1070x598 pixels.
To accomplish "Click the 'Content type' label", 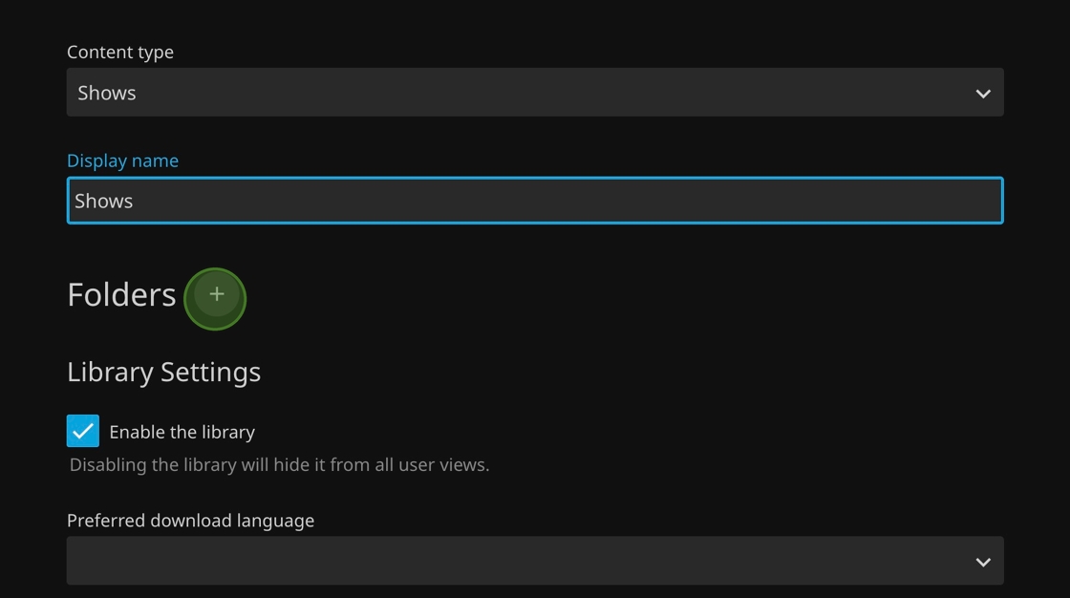I will 120,52.
